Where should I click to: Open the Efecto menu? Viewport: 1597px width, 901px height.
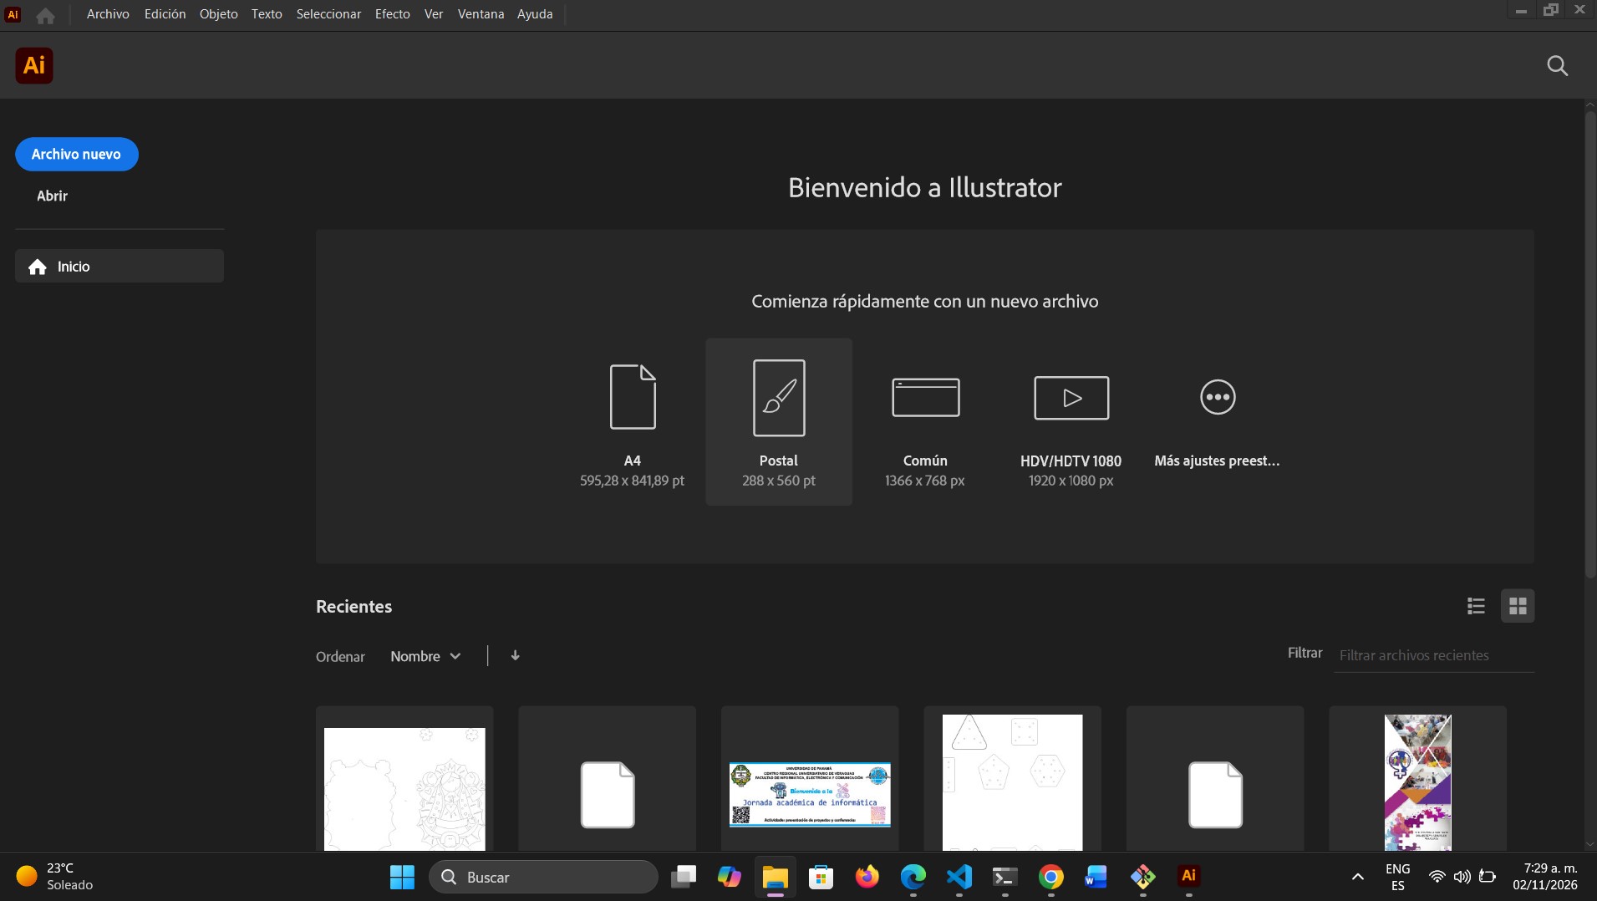click(392, 14)
